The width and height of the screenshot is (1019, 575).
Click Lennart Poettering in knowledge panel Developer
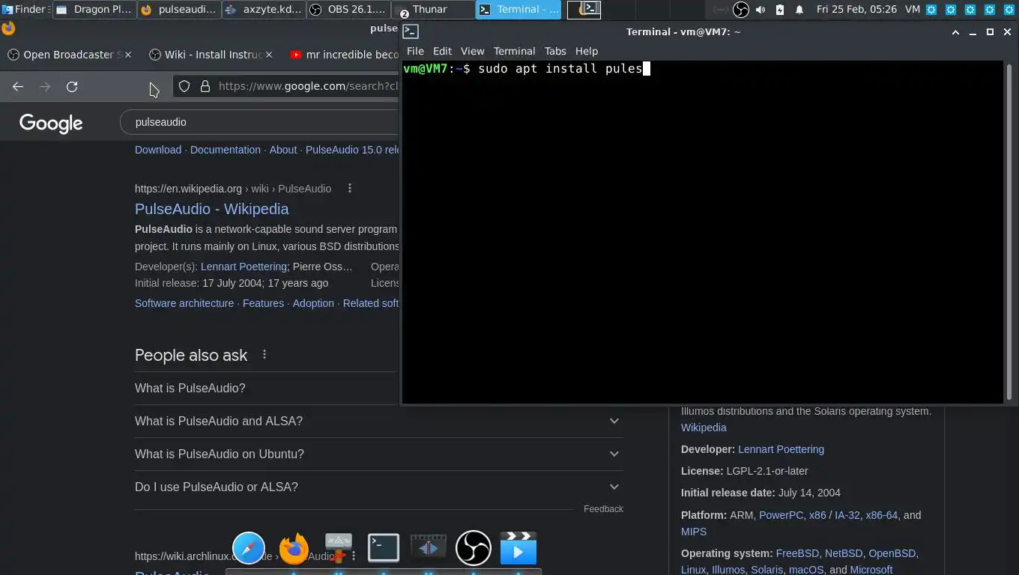coord(781,449)
